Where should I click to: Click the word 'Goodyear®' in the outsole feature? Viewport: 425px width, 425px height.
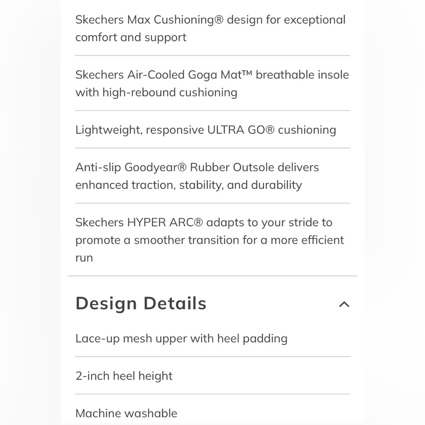tap(155, 167)
